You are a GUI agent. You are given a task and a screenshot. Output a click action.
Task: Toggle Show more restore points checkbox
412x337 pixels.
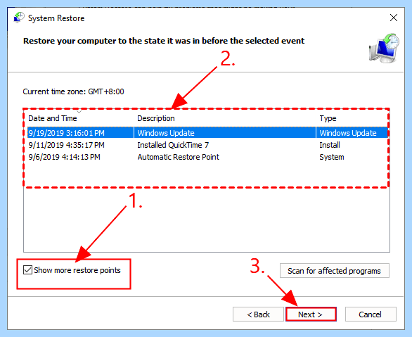(27, 270)
